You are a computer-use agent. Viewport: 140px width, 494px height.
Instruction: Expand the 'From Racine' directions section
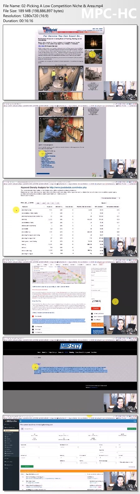[x=37, y=326]
